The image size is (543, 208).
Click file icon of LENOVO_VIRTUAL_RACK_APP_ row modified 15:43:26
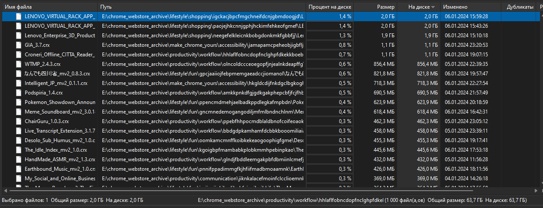[x=18, y=26]
